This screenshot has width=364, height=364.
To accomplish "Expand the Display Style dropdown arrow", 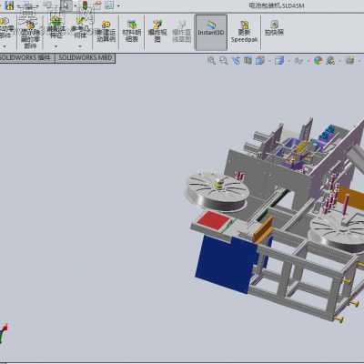I will 288,61.
